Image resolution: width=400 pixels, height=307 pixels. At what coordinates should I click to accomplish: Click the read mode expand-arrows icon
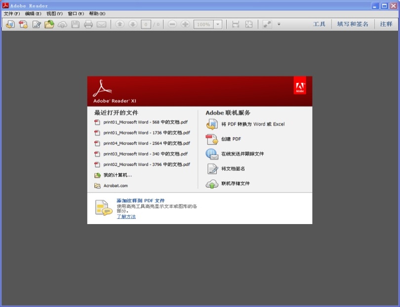tap(267, 24)
